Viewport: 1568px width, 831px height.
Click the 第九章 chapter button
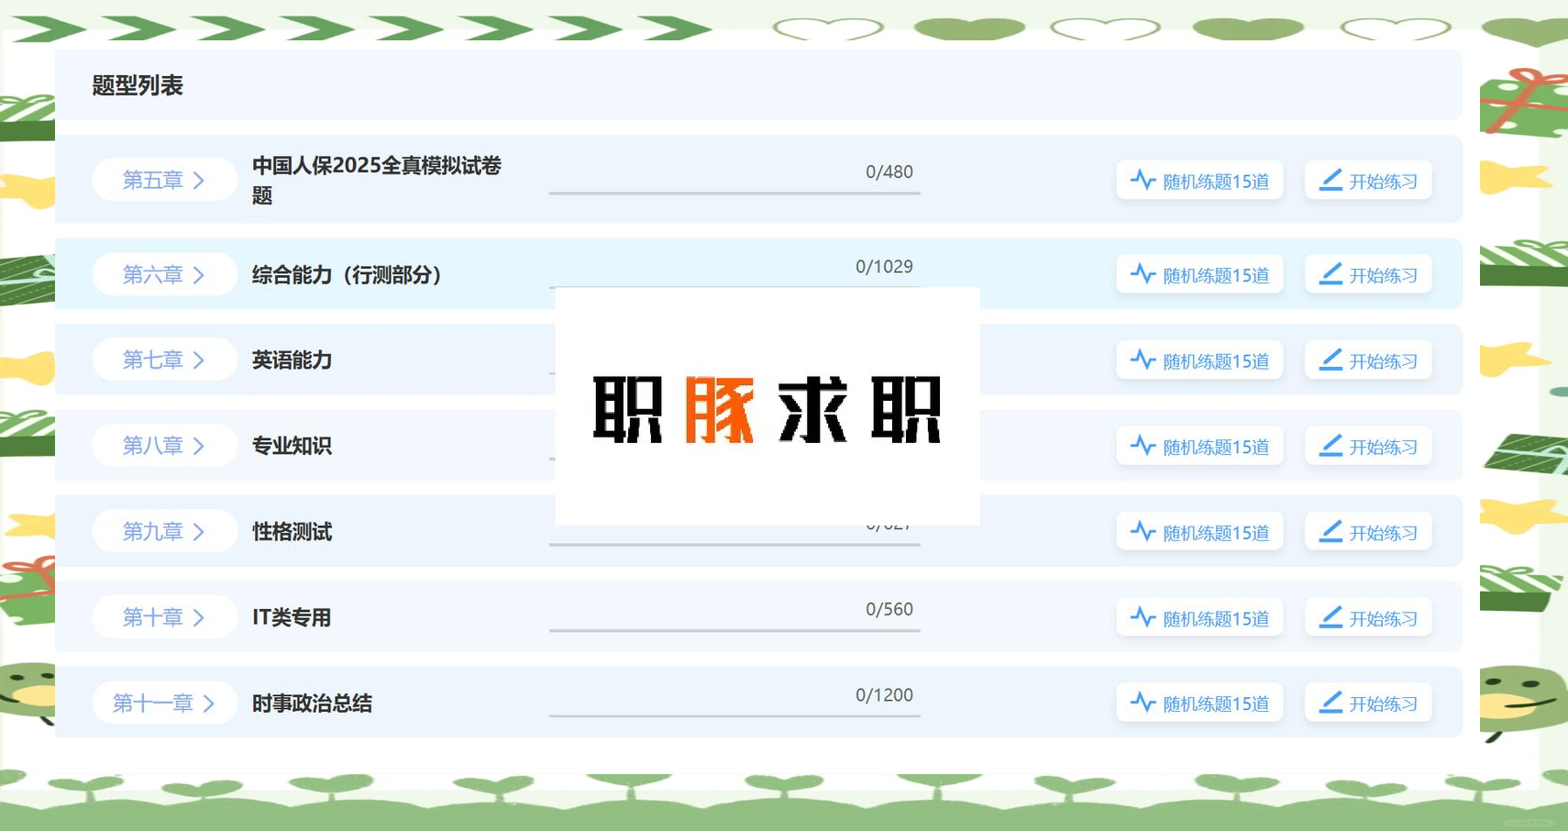point(163,531)
